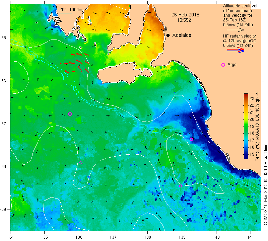Click the red HF radar arrow cluster
Screen dimensions: 268x241
point(75,63)
